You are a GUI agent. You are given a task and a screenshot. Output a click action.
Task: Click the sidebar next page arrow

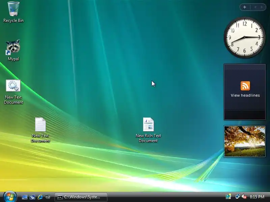tap(262, 7)
